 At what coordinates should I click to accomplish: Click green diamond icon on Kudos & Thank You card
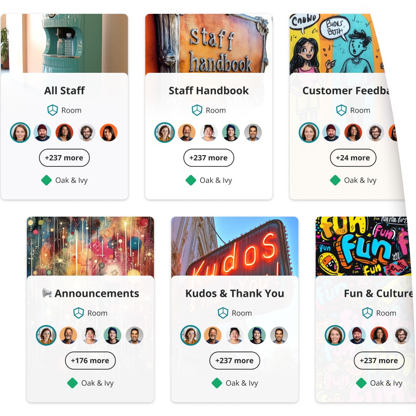tap(217, 383)
